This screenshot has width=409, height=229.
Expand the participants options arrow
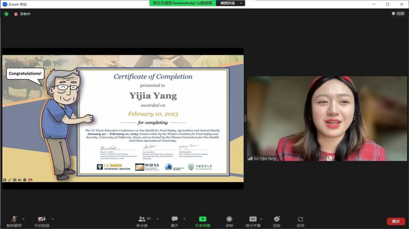pos(157,219)
